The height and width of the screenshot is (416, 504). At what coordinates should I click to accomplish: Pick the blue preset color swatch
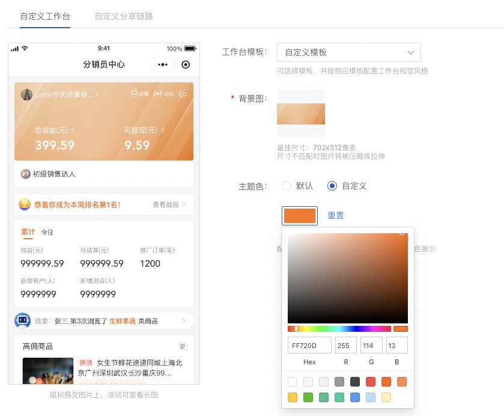coord(355,397)
